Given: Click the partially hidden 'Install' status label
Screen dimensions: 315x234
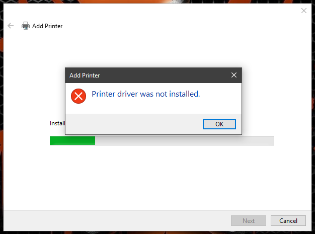Looking at the screenshot, I should tap(57, 123).
